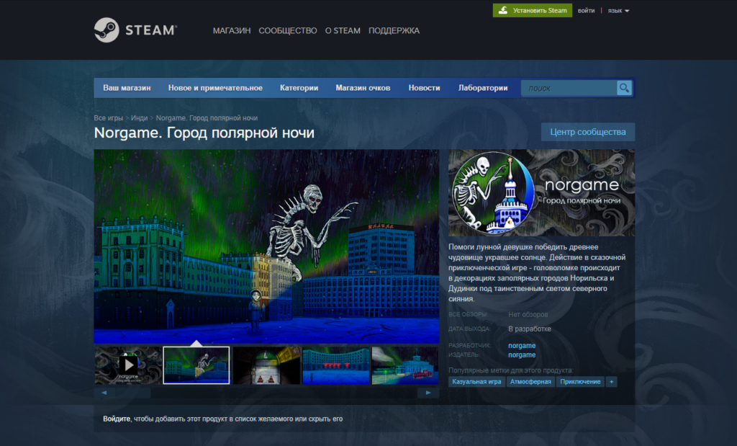
Task: Click the magnifying glass search icon
Action: coord(624,88)
